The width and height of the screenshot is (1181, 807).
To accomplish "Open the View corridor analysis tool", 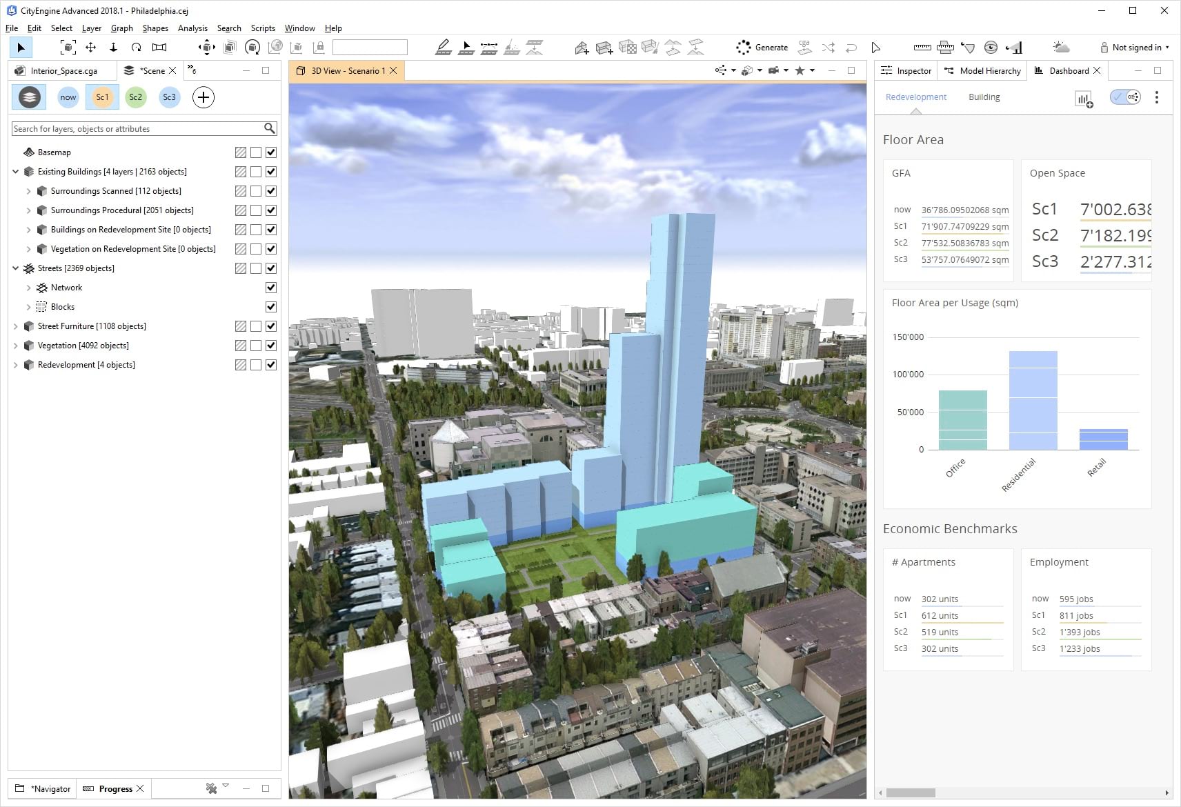I will pos(1014,48).
